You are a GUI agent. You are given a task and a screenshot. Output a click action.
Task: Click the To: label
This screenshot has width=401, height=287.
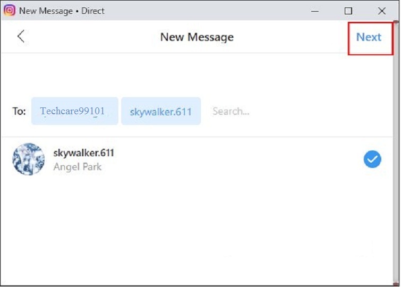(19, 112)
